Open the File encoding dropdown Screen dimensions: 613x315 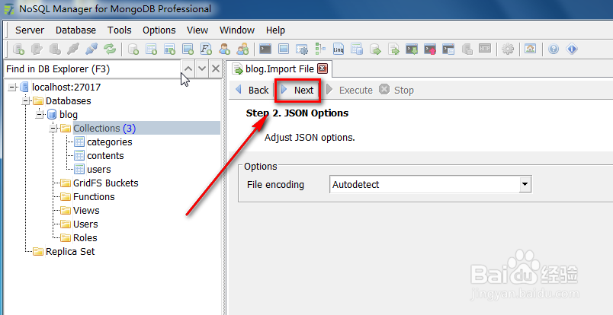[x=525, y=184]
